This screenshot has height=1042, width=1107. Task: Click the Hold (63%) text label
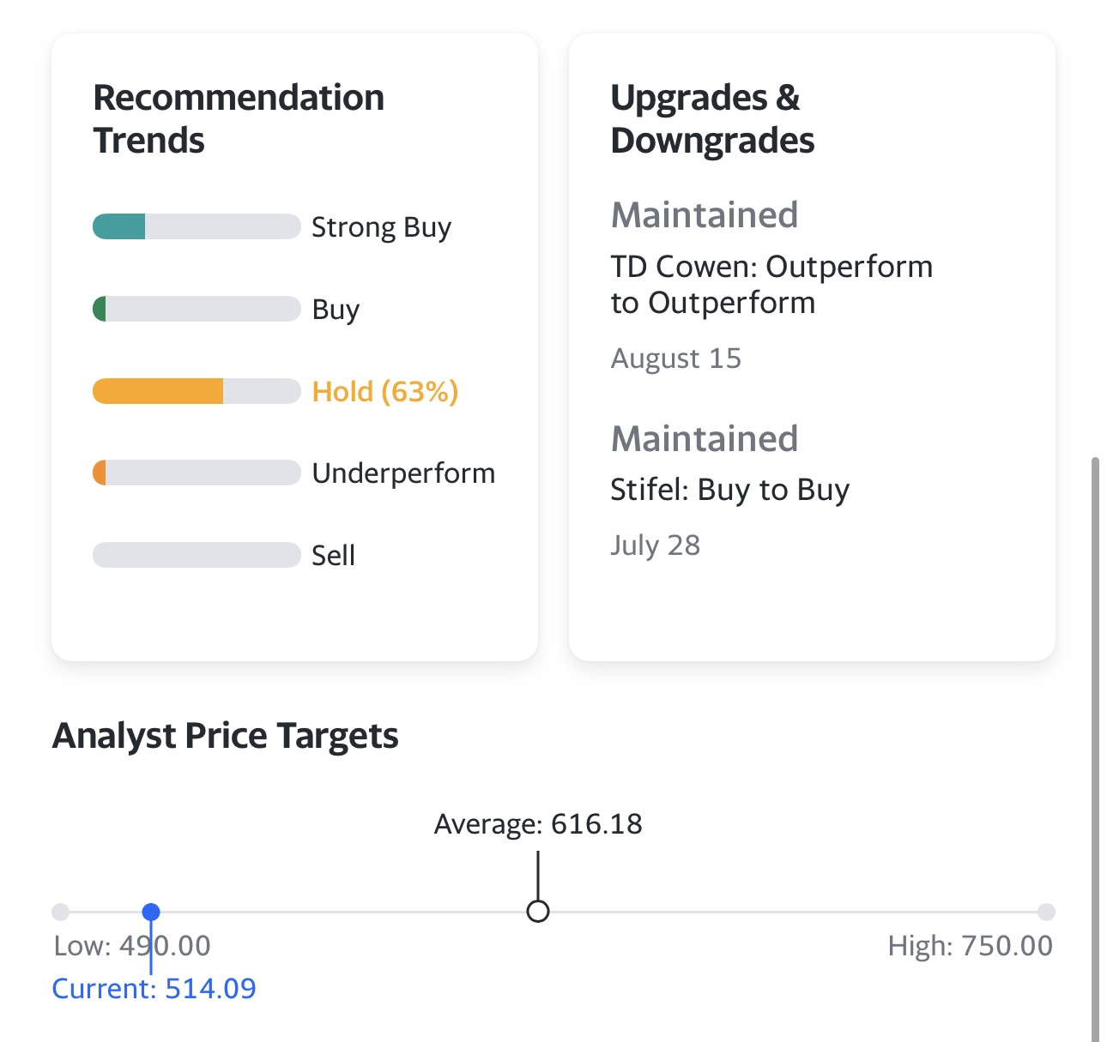coord(385,390)
